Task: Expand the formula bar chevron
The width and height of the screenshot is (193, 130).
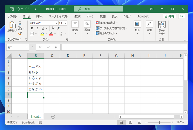Action: tap(185, 47)
